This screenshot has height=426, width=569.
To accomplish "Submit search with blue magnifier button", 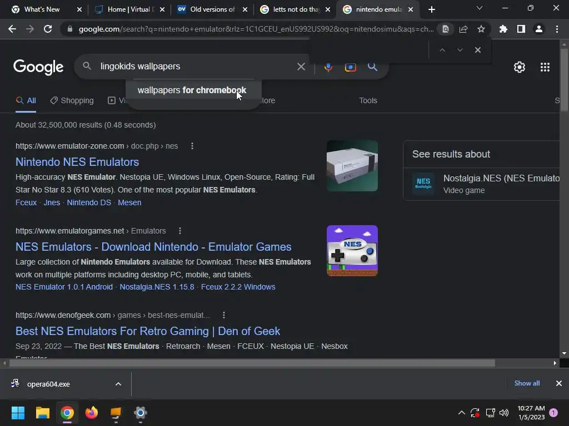I will [x=372, y=67].
